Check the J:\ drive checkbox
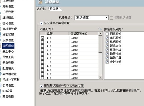The image size is (144, 106). (42, 62)
